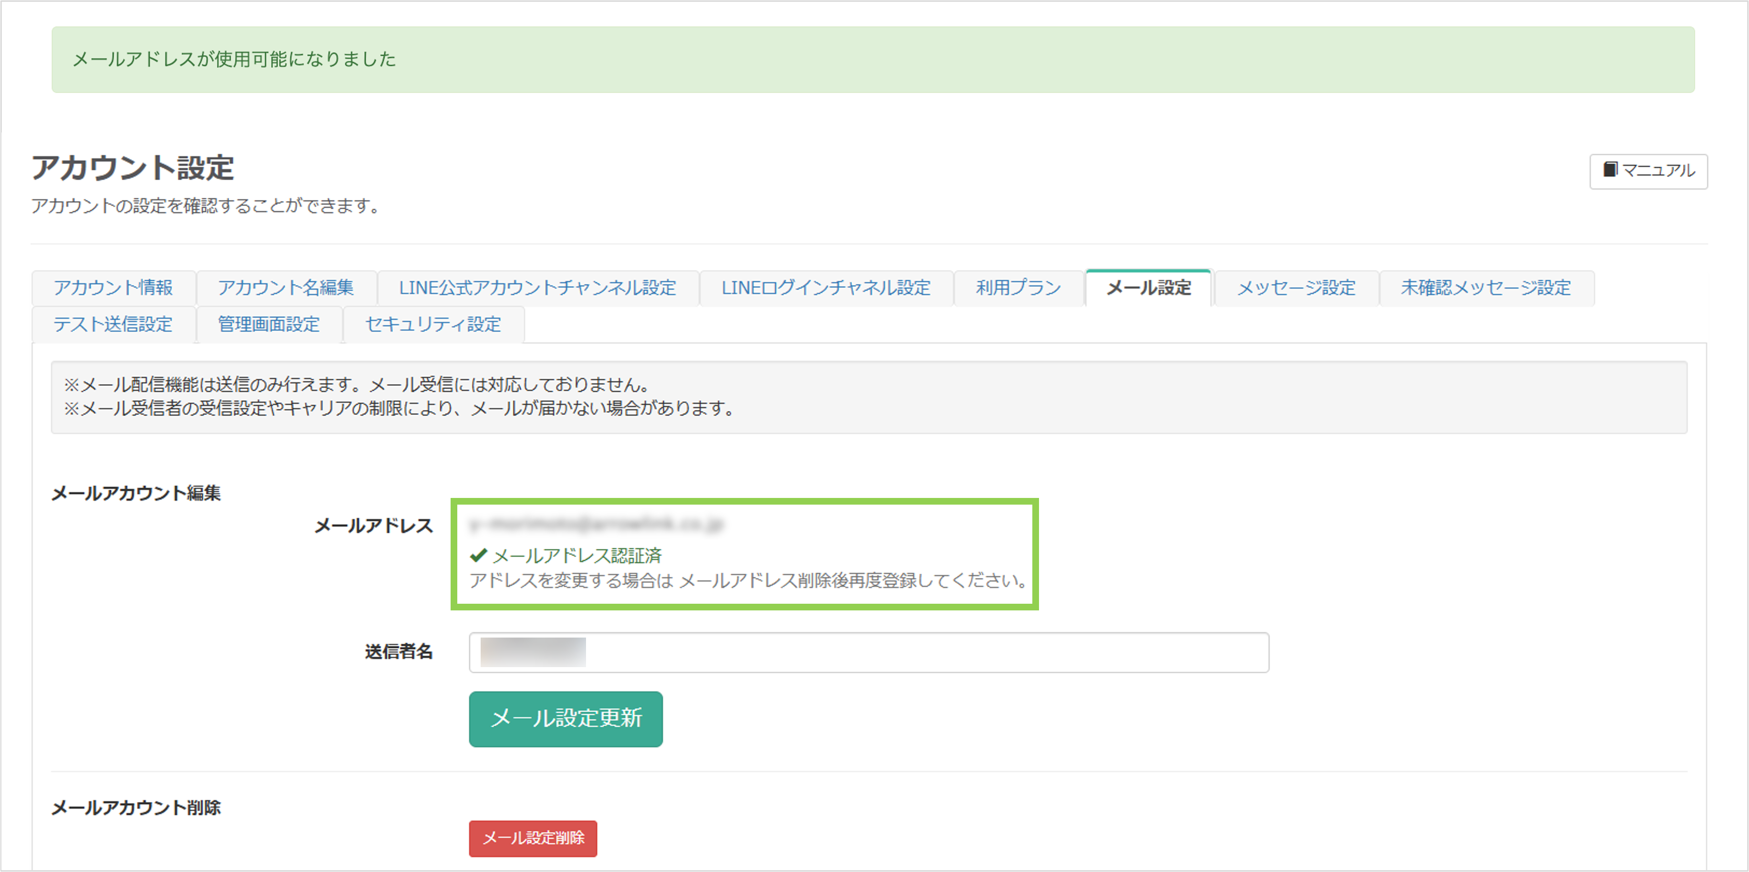Select the テスト送信設定 tab
This screenshot has height=872, width=1749.
(x=114, y=324)
